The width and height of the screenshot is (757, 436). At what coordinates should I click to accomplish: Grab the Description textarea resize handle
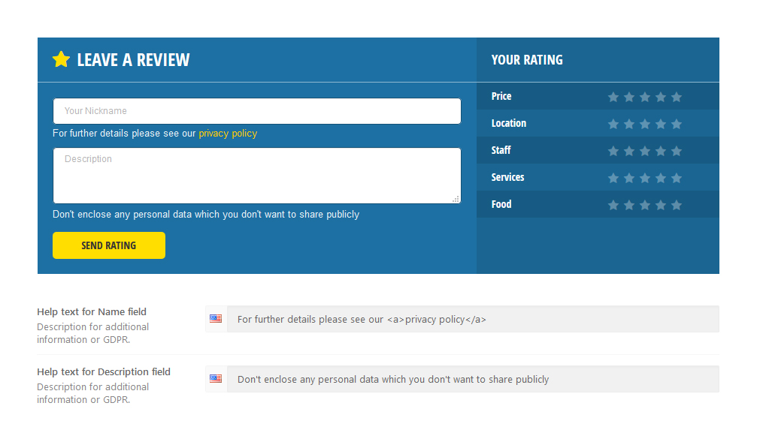(x=456, y=199)
